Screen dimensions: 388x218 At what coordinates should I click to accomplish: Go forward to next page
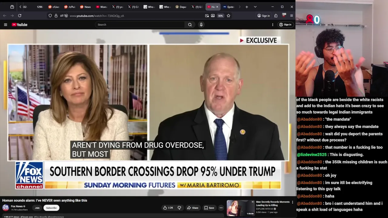point(12,15)
